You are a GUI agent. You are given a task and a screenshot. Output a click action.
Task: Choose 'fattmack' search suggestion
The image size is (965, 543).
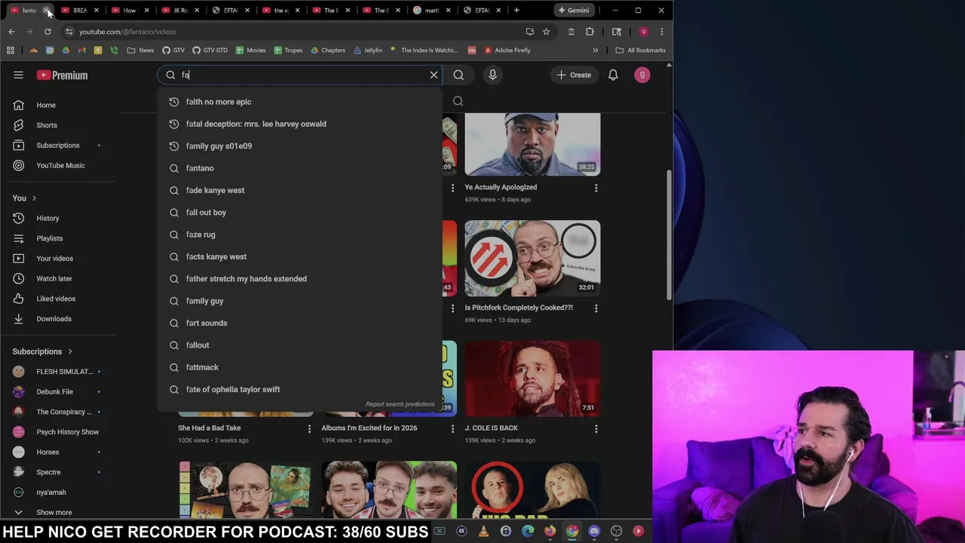(299, 367)
